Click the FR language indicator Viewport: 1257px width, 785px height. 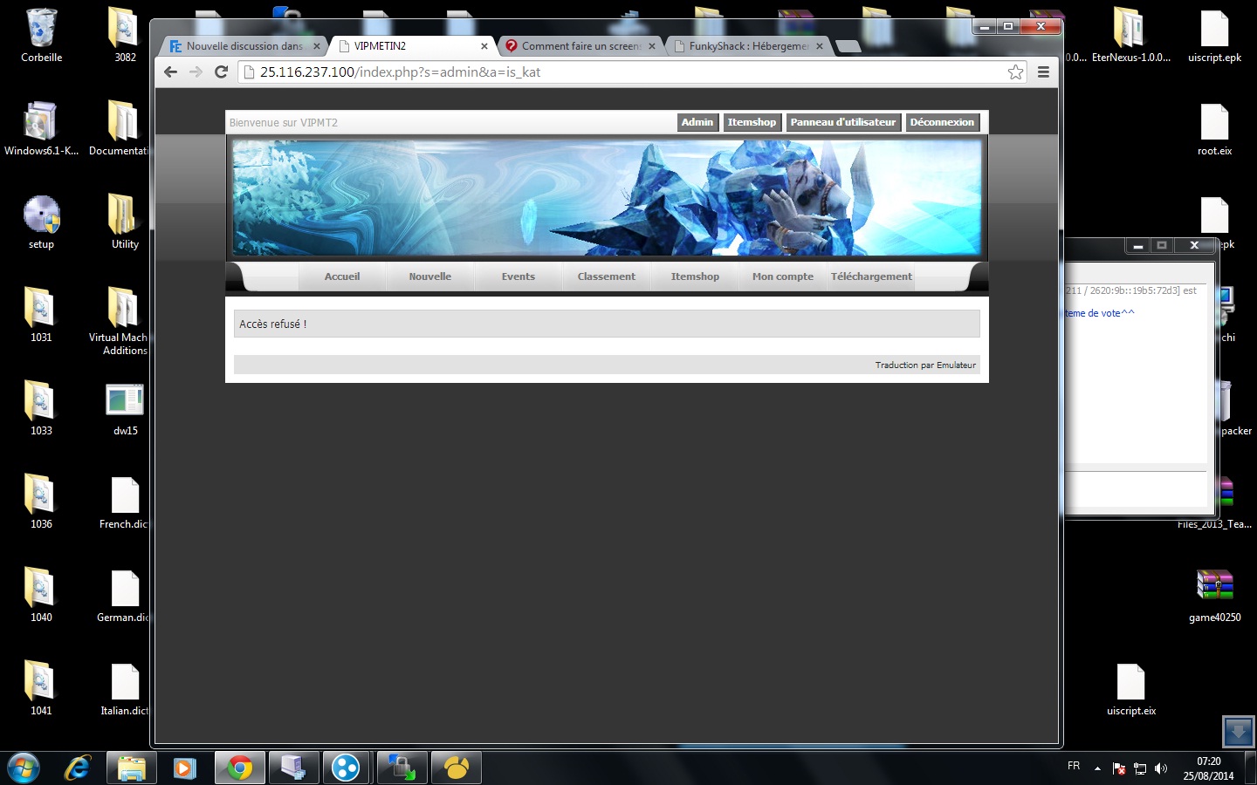point(1074,766)
